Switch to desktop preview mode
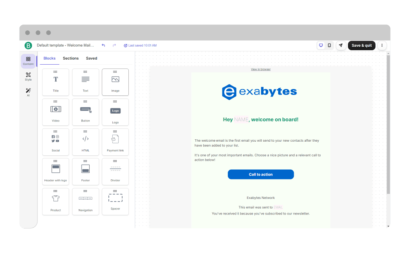This screenshot has width=410, height=253. point(321,46)
